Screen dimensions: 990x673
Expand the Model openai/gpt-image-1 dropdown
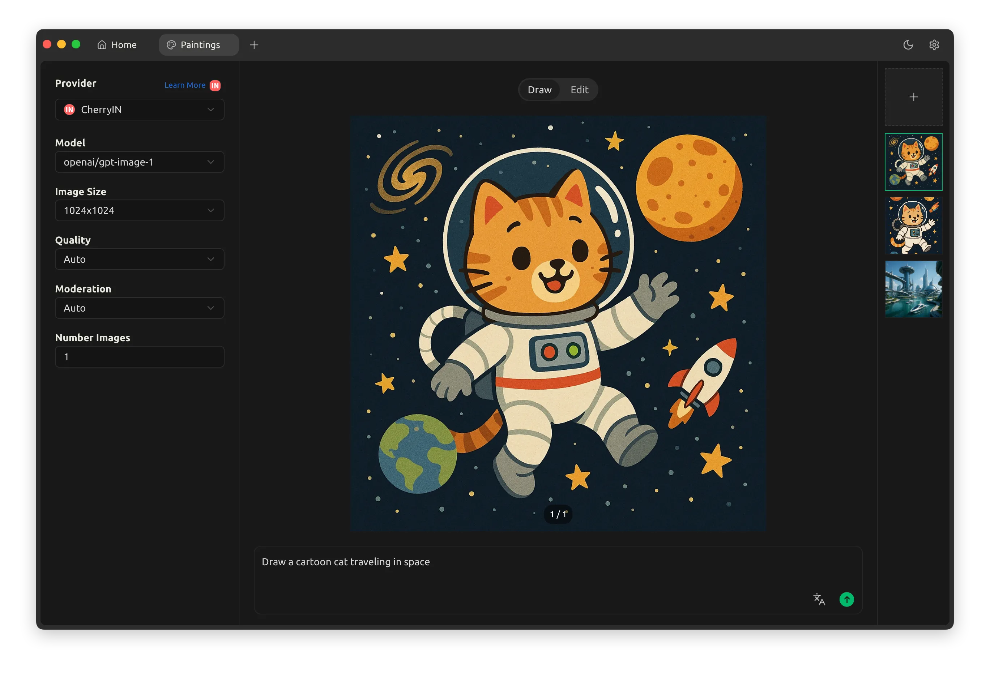tap(139, 162)
